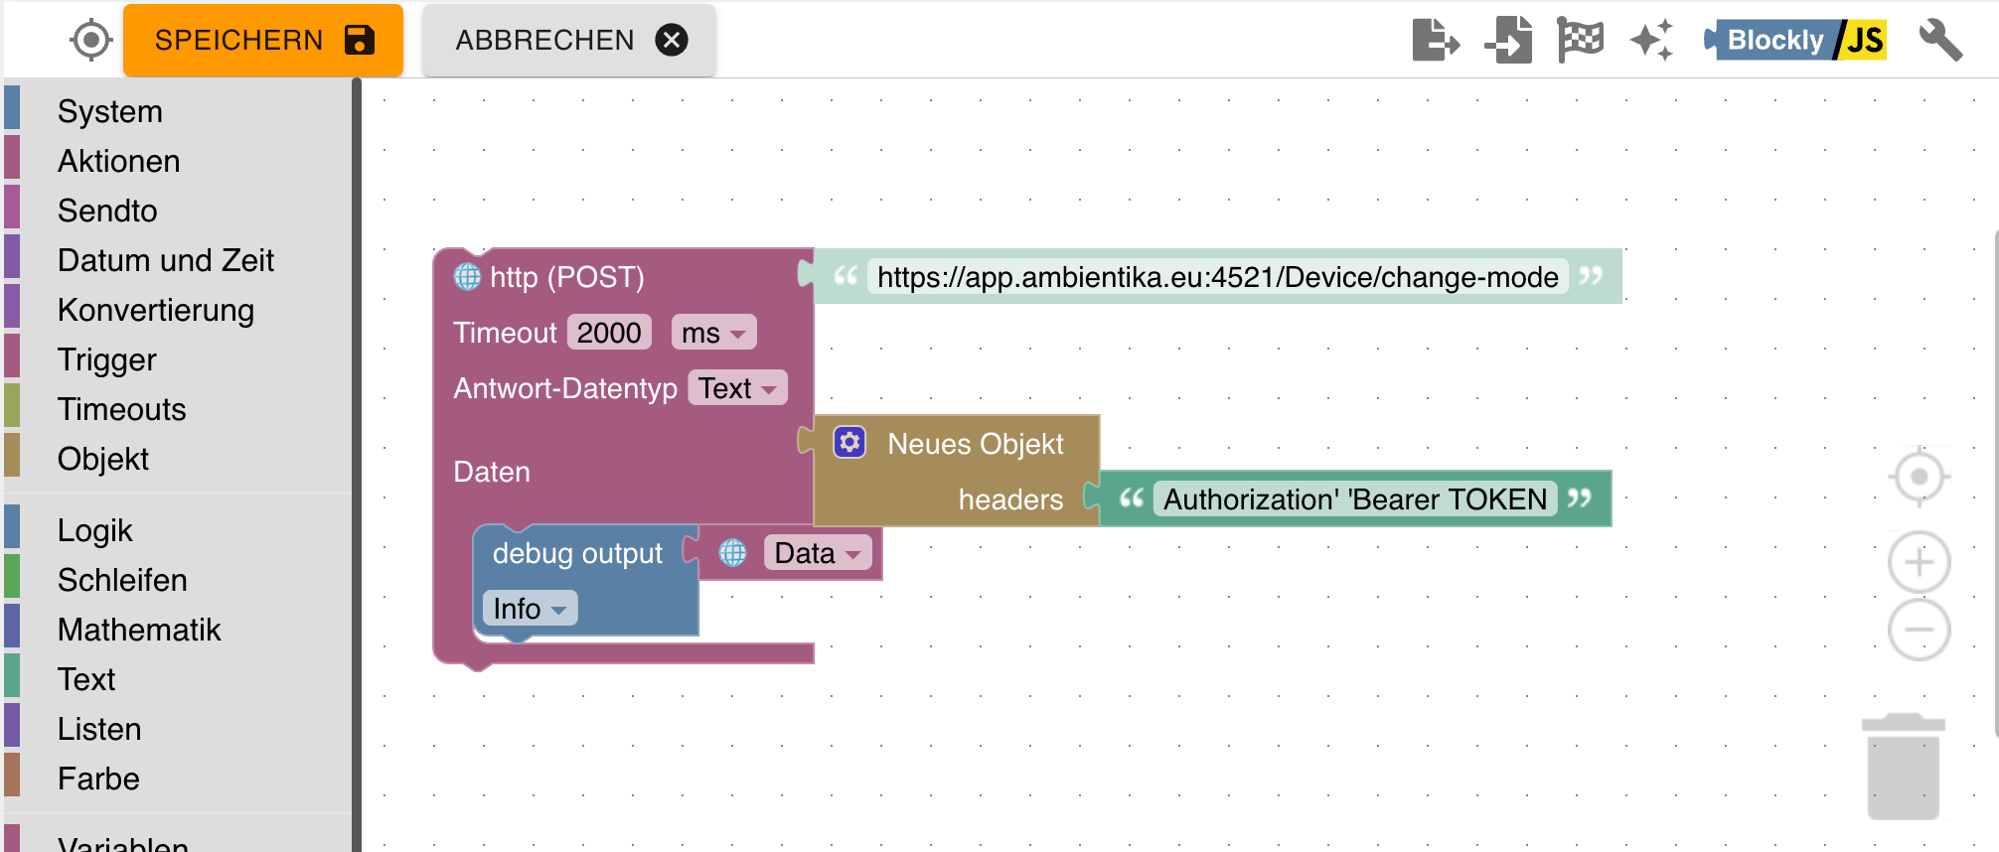
Task: Click the locate/crosshair icon beside Speichern
Action: pos(90,41)
